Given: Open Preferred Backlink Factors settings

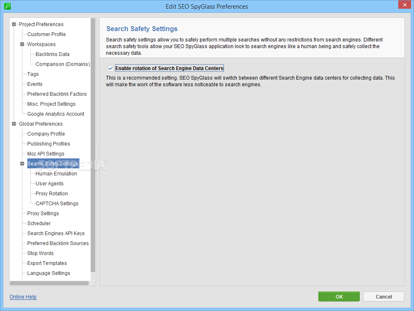Looking at the screenshot, I should [57, 94].
